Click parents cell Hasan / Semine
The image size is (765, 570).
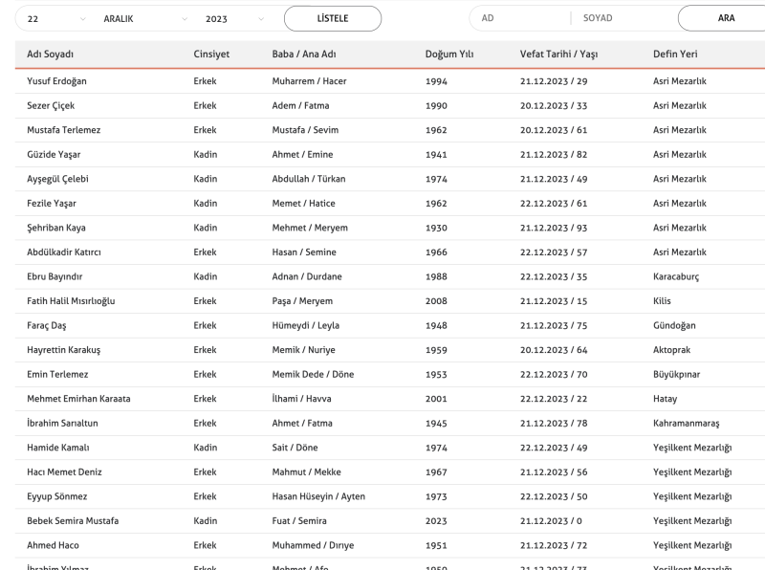pyautogui.click(x=304, y=252)
